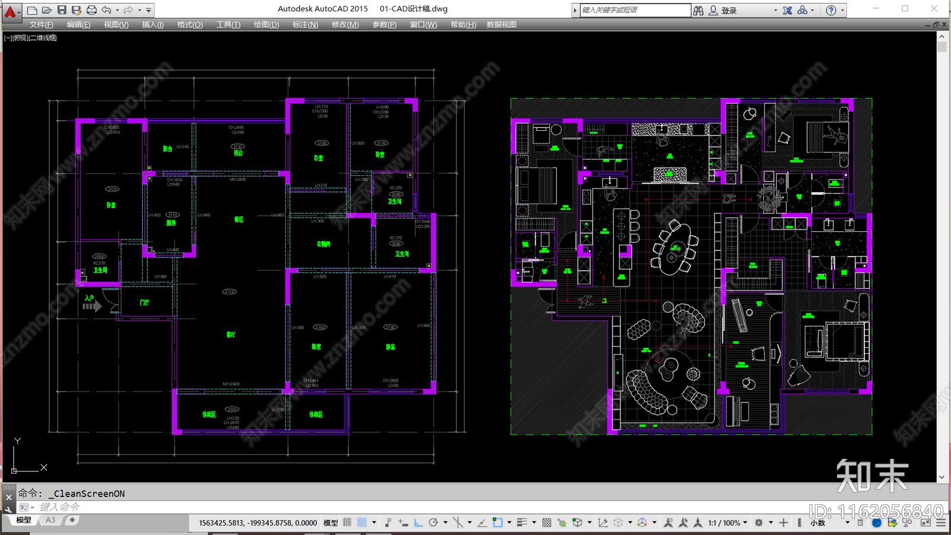Screen dimensions: 951x535
Task: Click the 3D object snap icon
Action: [x=577, y=523]
